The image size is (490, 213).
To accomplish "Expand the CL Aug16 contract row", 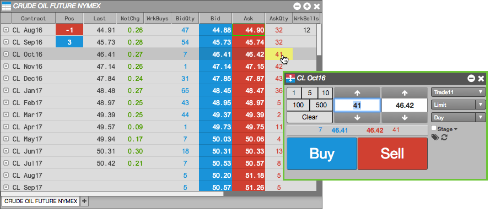I will pos(6,30).
